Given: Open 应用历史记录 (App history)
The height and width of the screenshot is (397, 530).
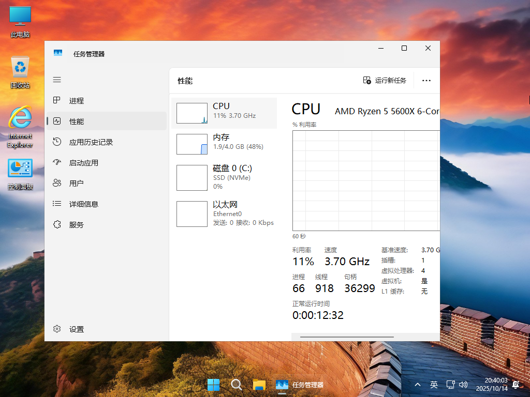Looking at the screenshot, I should [x=90, y=142].
